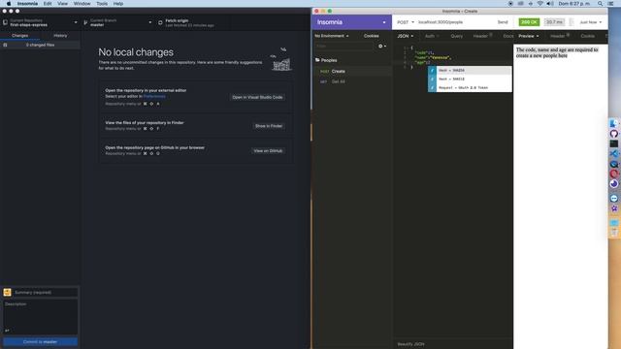Select the POST Create request
621x349 pixels.
[x=352, y=71]
